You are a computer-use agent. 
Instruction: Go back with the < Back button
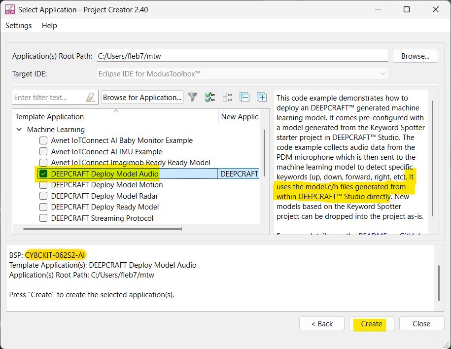pos(322,324)
